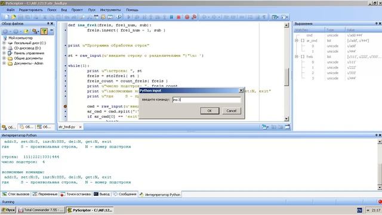Expand Общие документы tree node
382x215 pixels.
pos(4,59)
